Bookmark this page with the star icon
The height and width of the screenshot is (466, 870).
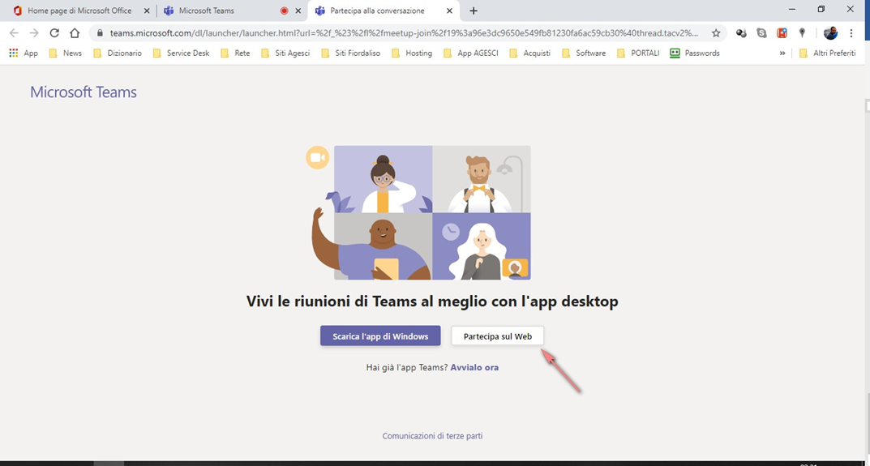(x=716, y=32)
